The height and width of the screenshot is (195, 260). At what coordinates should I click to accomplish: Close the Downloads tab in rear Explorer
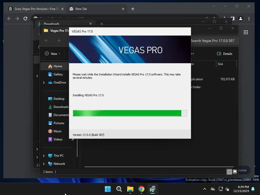(x=91, y=24)
